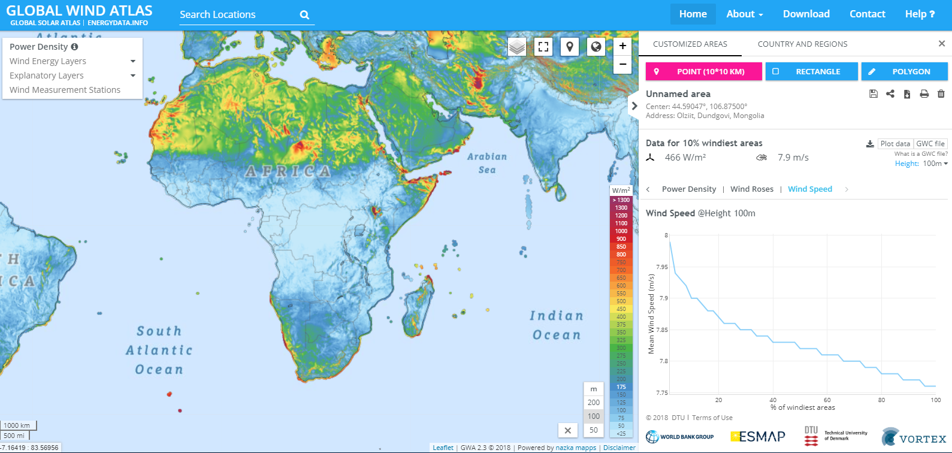Open the Height 100m dropdown
This screenshot has width=952, height=453.
pos(935,164)
